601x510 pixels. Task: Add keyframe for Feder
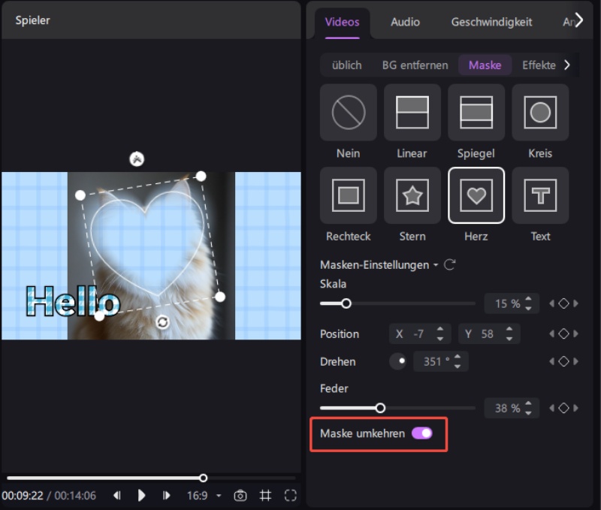(563, 409)
